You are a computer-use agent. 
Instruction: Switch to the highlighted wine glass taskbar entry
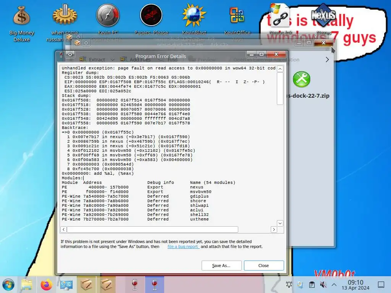click(x=154, y=285)
